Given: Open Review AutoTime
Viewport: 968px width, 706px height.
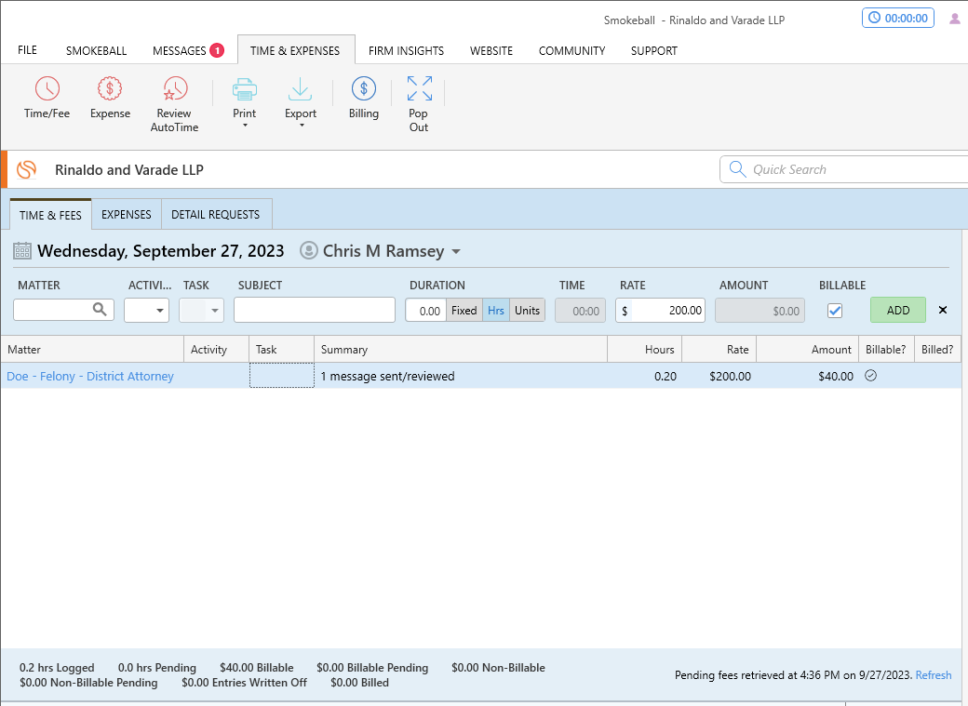Looking at the screenshot, I should coord(174,89).
